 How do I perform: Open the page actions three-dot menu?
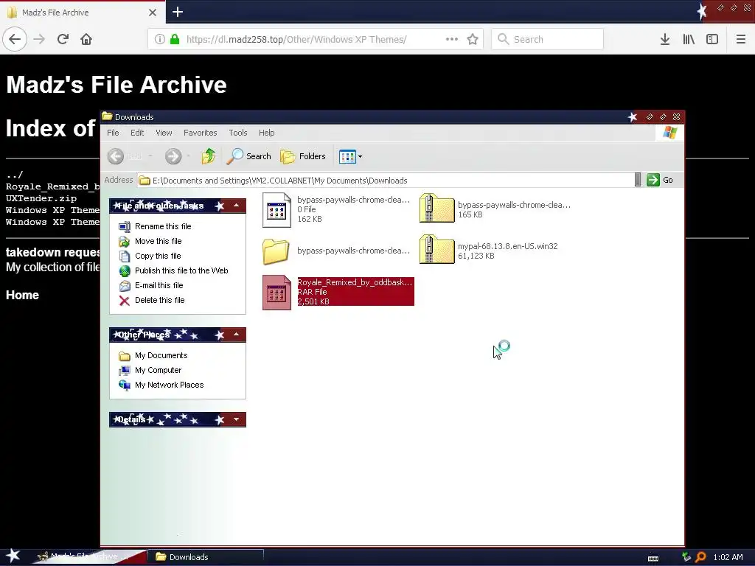452,39
